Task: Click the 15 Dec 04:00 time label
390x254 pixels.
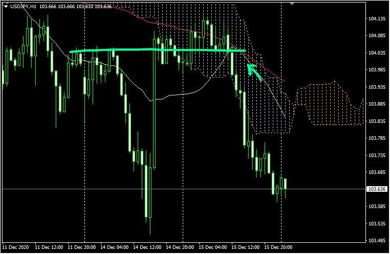Action: [x=213, y=247]
